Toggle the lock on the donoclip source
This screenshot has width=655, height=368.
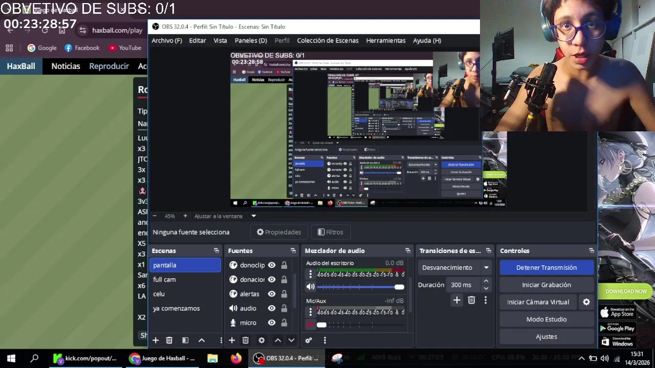[284, 265]
